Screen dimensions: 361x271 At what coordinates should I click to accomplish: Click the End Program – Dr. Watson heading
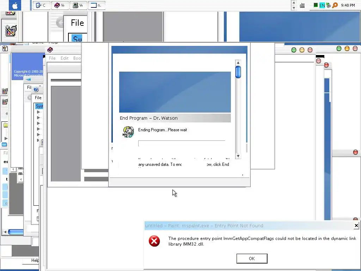click(149, 118)
